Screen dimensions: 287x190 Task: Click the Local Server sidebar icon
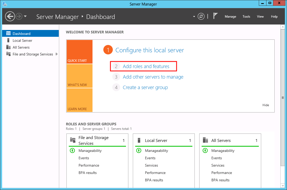tap(8, 40)
